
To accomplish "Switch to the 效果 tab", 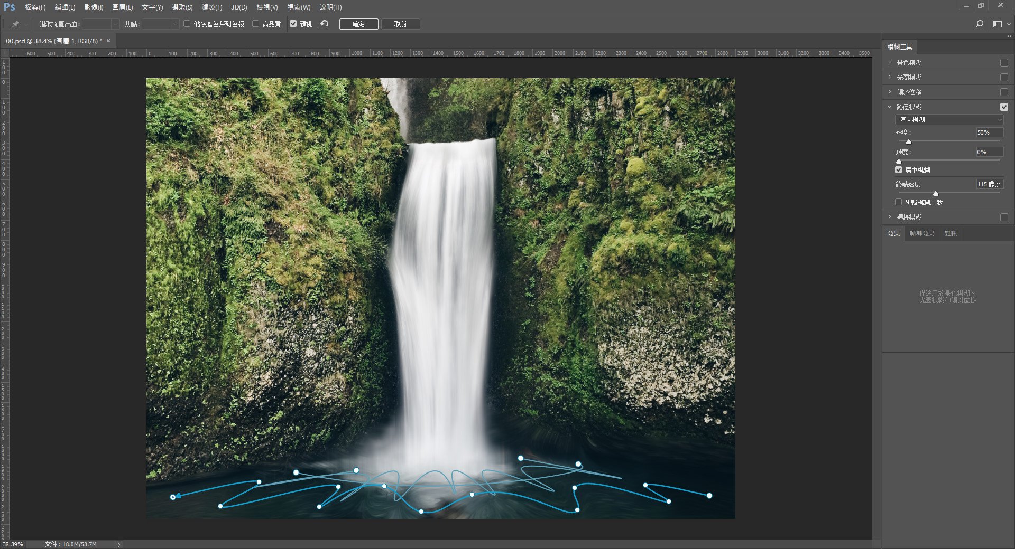I will pyautogui.click(x=893, y=233).
